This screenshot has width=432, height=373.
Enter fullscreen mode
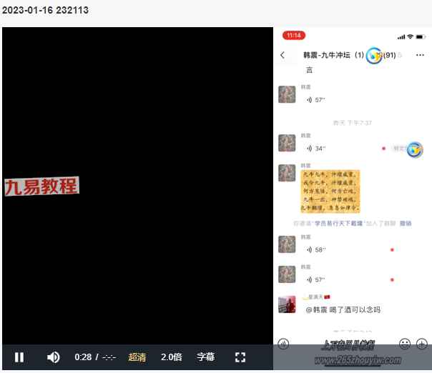(x=240, y=357)
